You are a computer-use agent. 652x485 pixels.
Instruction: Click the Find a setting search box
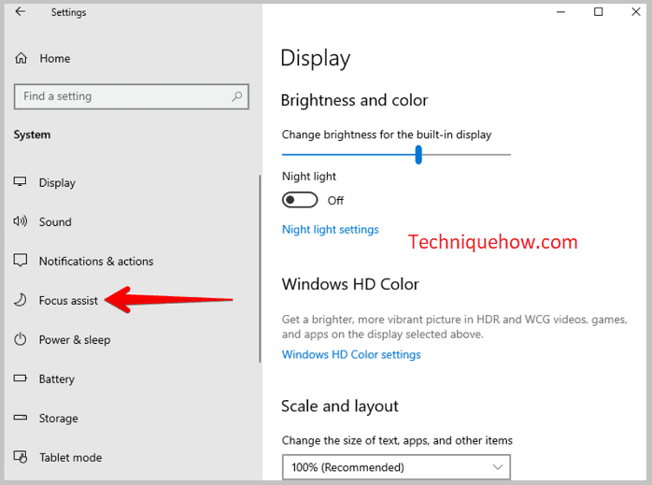pos(132,96)
